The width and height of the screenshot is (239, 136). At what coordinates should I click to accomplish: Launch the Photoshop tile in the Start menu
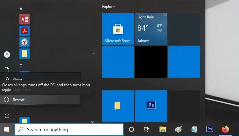[151, 106]
